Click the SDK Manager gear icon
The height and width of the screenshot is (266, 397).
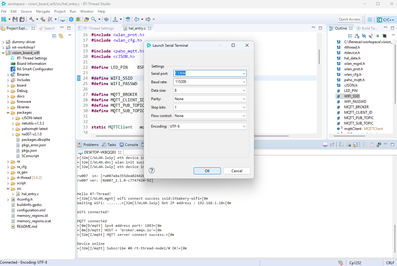71,19
